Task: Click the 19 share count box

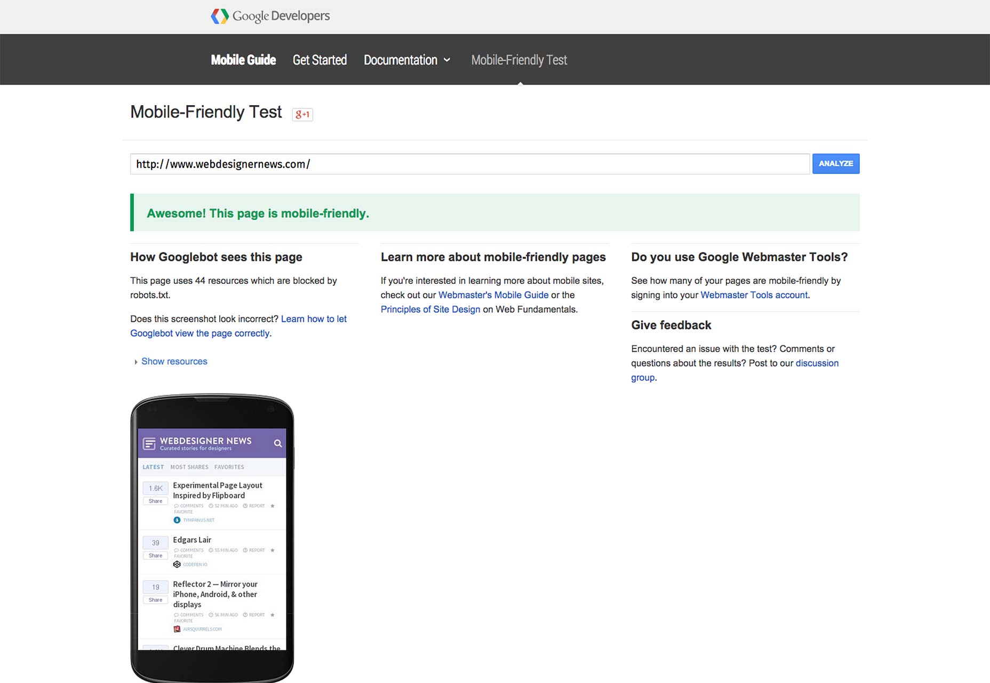Action: (x=156, y=587)
